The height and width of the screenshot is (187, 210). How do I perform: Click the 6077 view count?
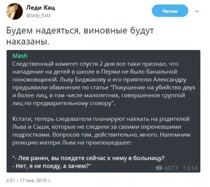click(171, 168)
